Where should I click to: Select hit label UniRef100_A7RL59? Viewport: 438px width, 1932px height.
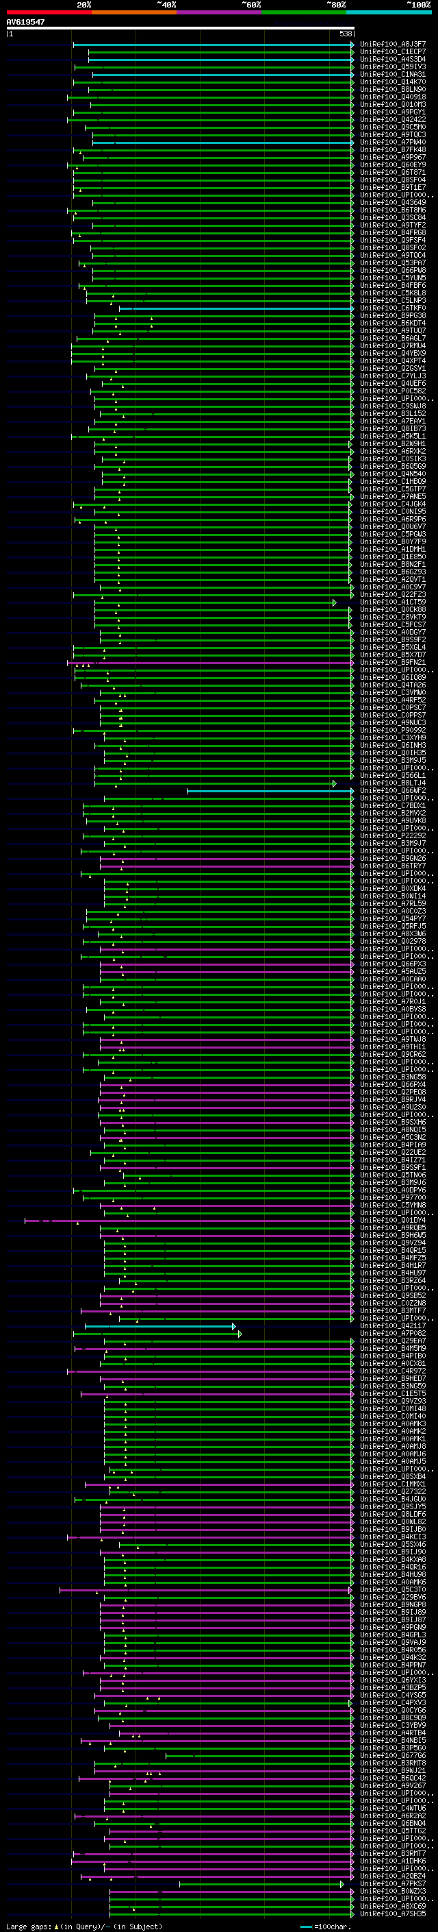tap(392, 904)
